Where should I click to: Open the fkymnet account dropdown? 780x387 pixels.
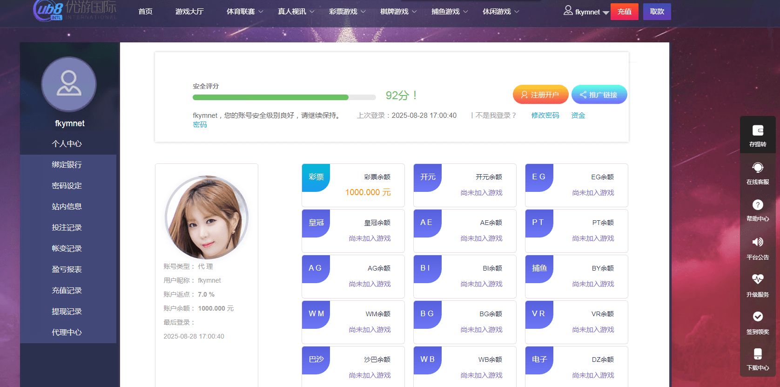(x=587, y=12)
